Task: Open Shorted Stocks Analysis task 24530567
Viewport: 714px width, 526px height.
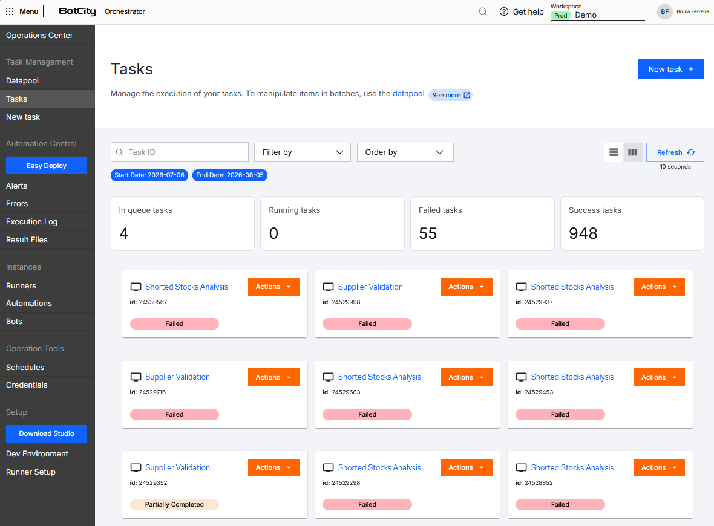Action: (x=186, y=287)
